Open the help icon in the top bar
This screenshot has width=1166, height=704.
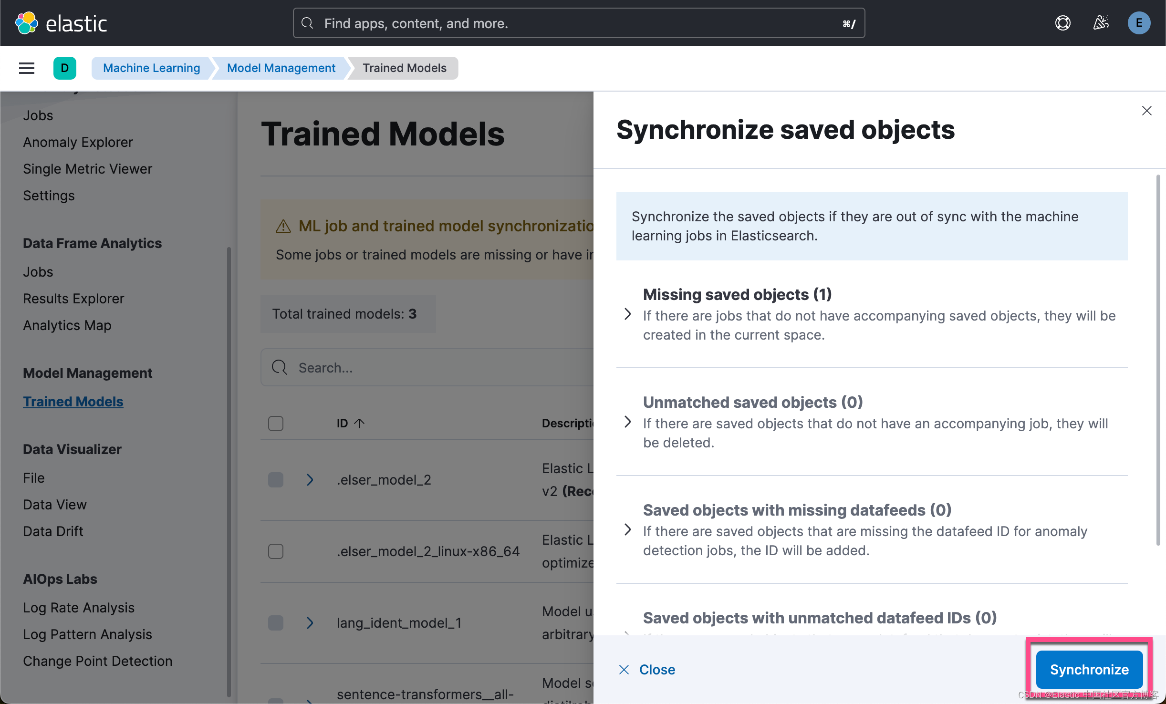tap(1062, 22)
